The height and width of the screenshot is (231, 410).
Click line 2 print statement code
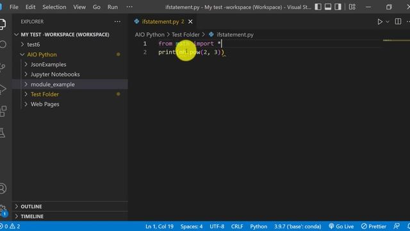click(191, 52)
